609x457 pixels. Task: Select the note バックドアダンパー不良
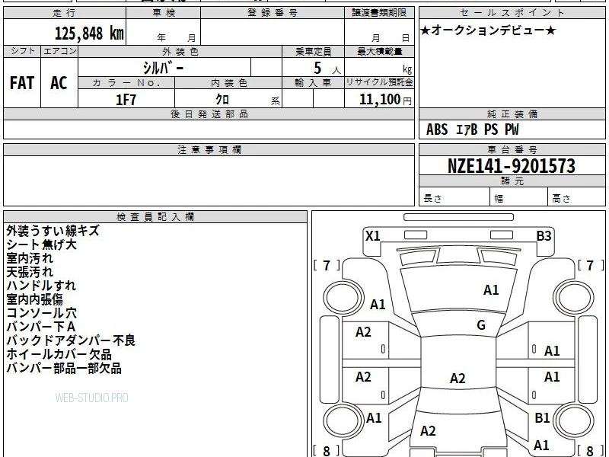71,340
